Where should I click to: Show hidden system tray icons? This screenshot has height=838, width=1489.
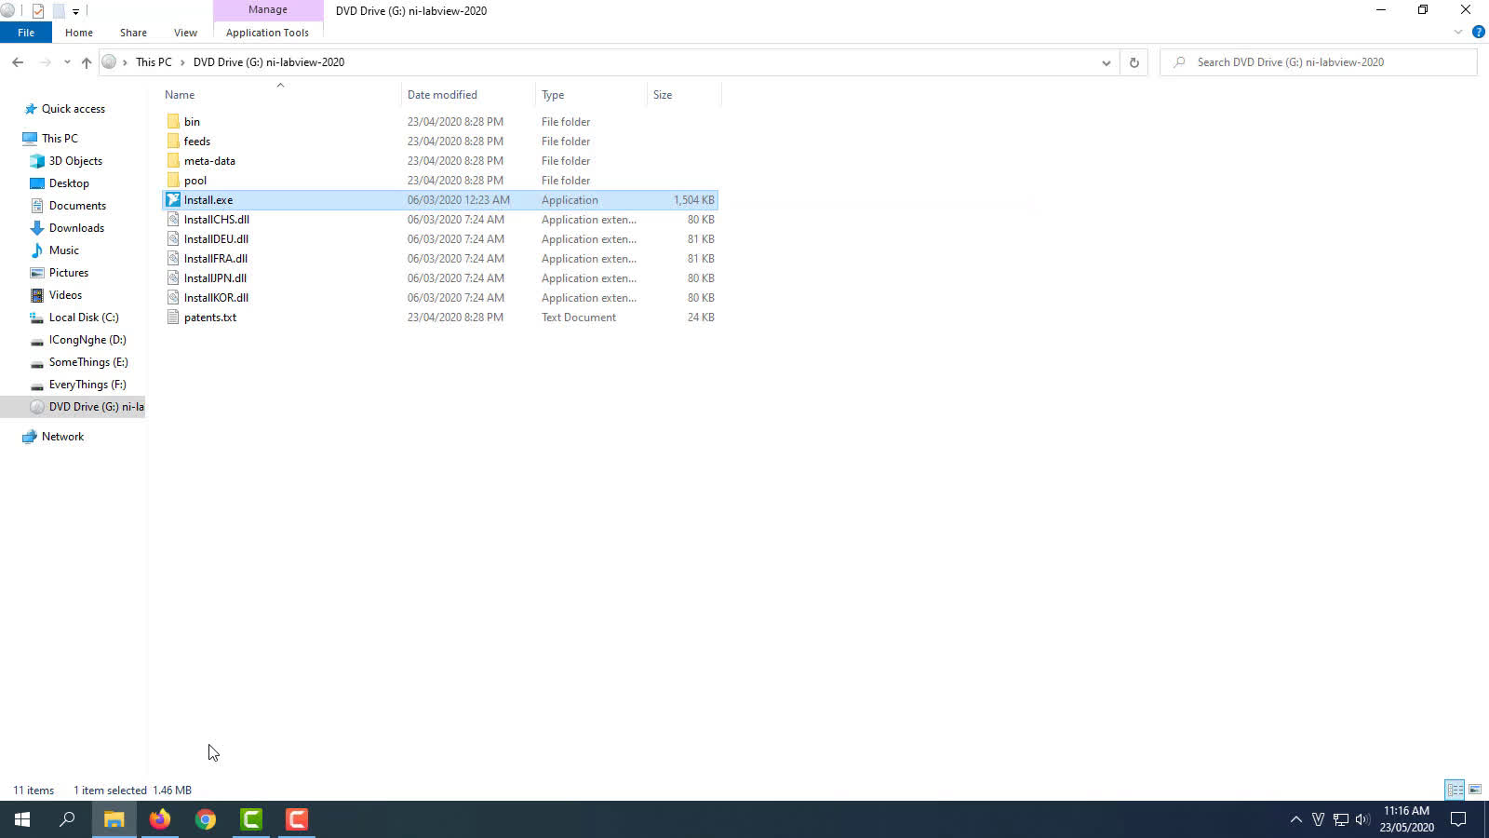pos(1295,819)
